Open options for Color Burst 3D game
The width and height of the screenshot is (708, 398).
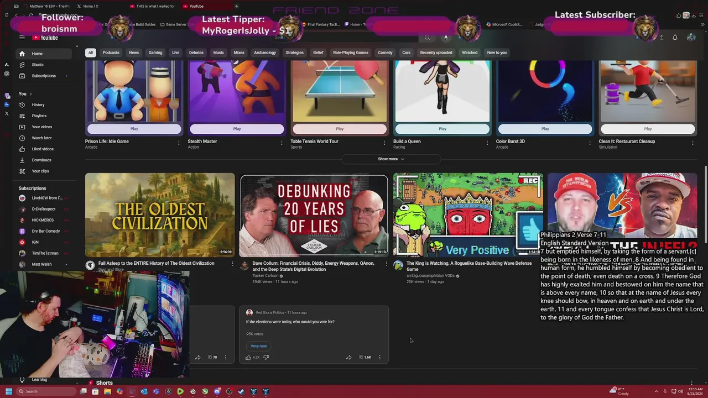[x=590, y=143]
